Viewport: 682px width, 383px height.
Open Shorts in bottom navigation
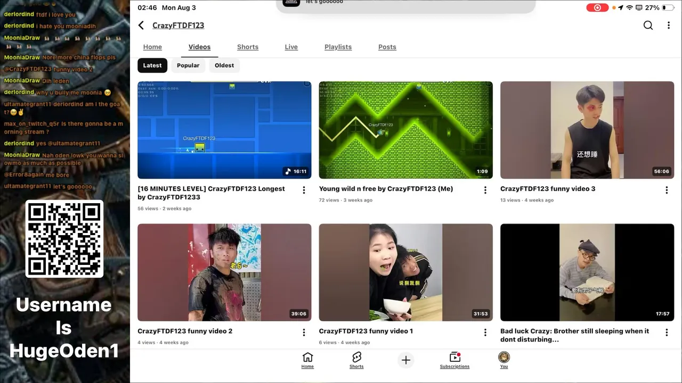point(356,360)
